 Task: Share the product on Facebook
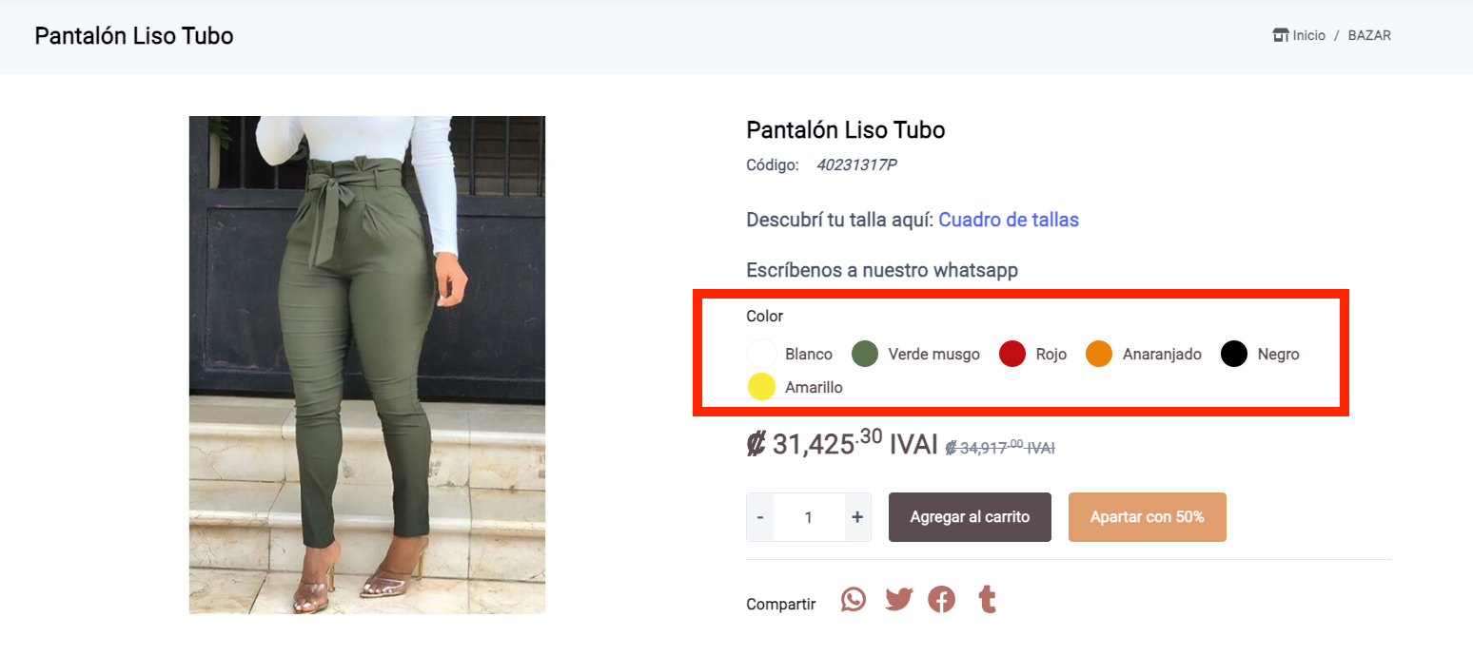(x=942, y=600)
